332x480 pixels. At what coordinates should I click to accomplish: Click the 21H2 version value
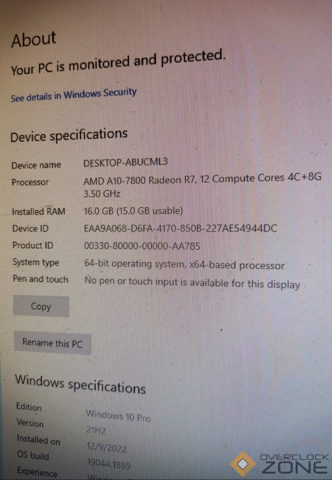click(x=96, y=430)
